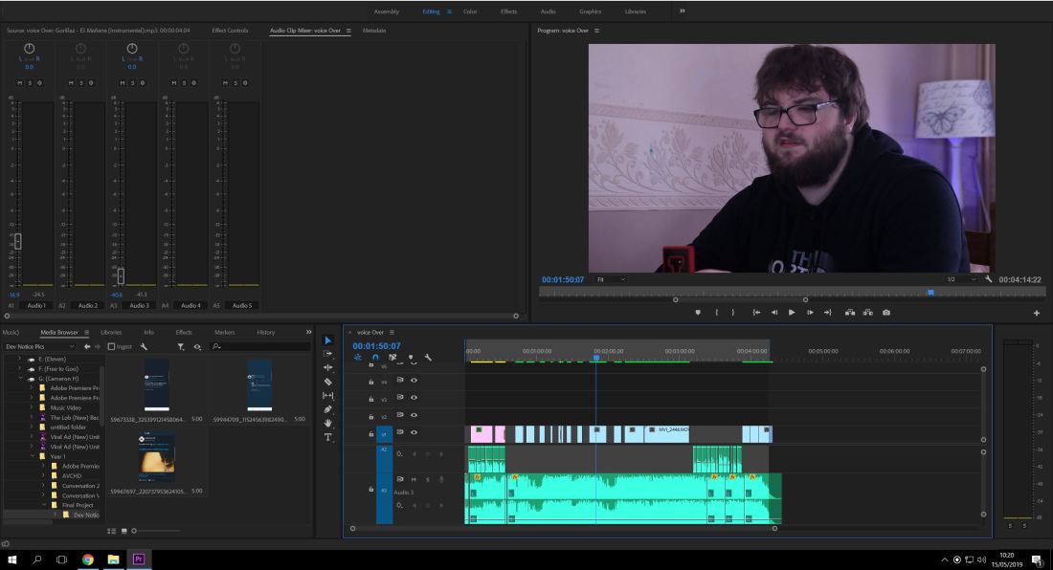Choose the Hand tool

coord(328,423)
